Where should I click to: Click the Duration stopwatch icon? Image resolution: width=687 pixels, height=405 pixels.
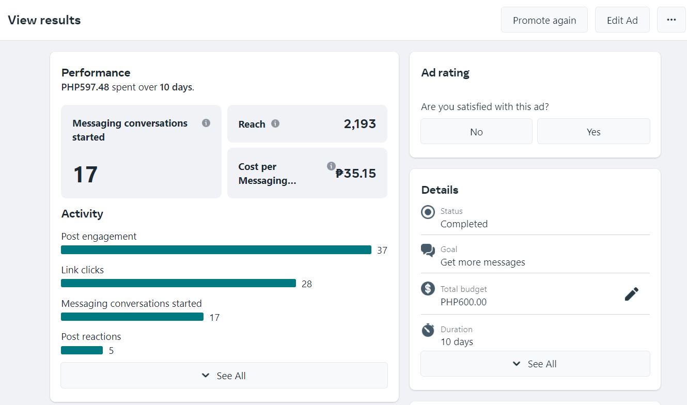click(428, 330)
